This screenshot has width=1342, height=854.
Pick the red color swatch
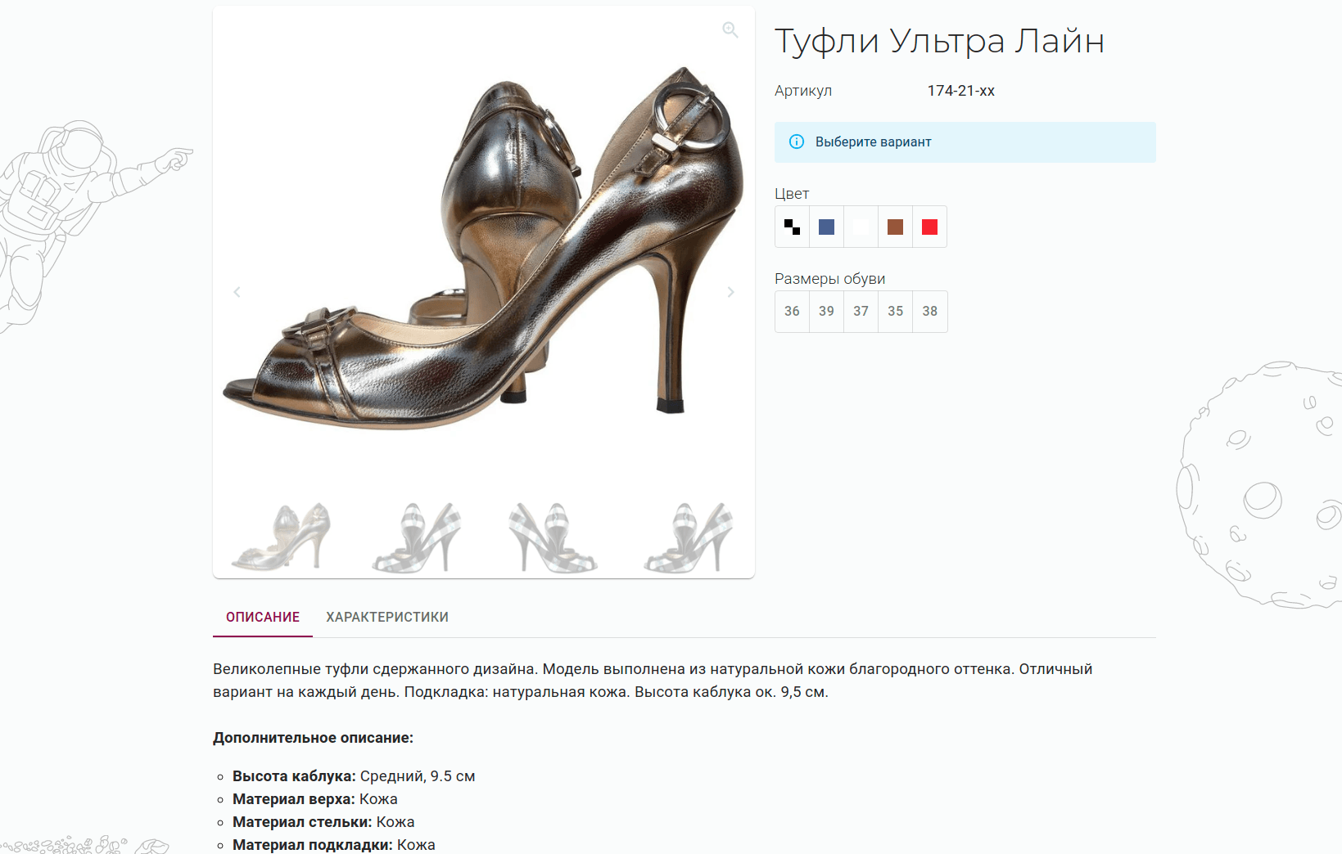tap(930, 227)
